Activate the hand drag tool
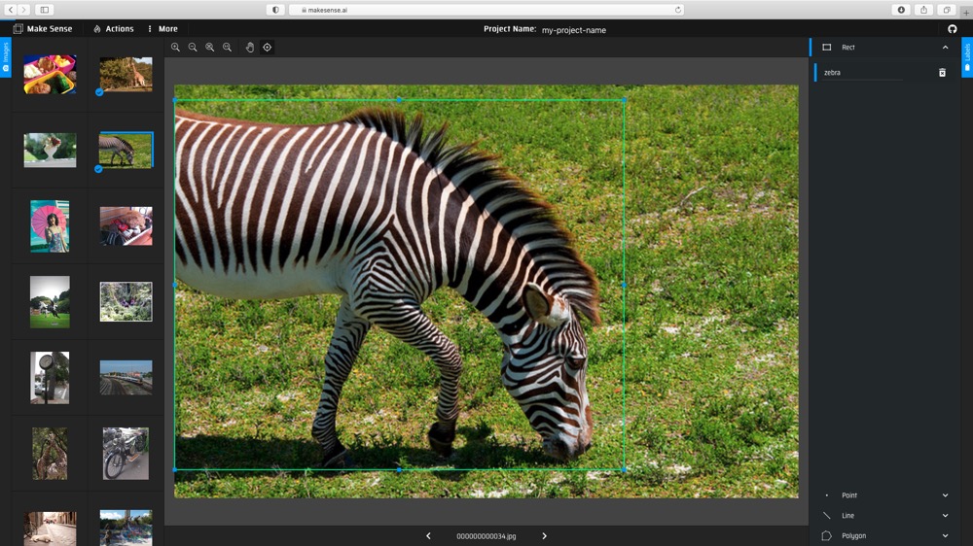This screenshot has height=546, width=973. [x=249, y=47]
